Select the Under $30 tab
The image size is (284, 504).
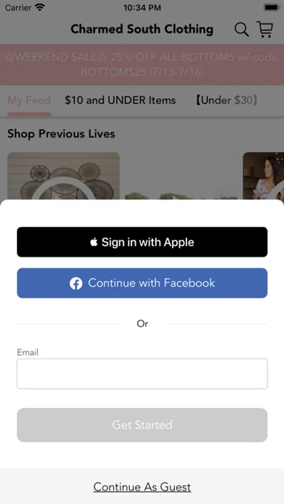click(226, 100)
